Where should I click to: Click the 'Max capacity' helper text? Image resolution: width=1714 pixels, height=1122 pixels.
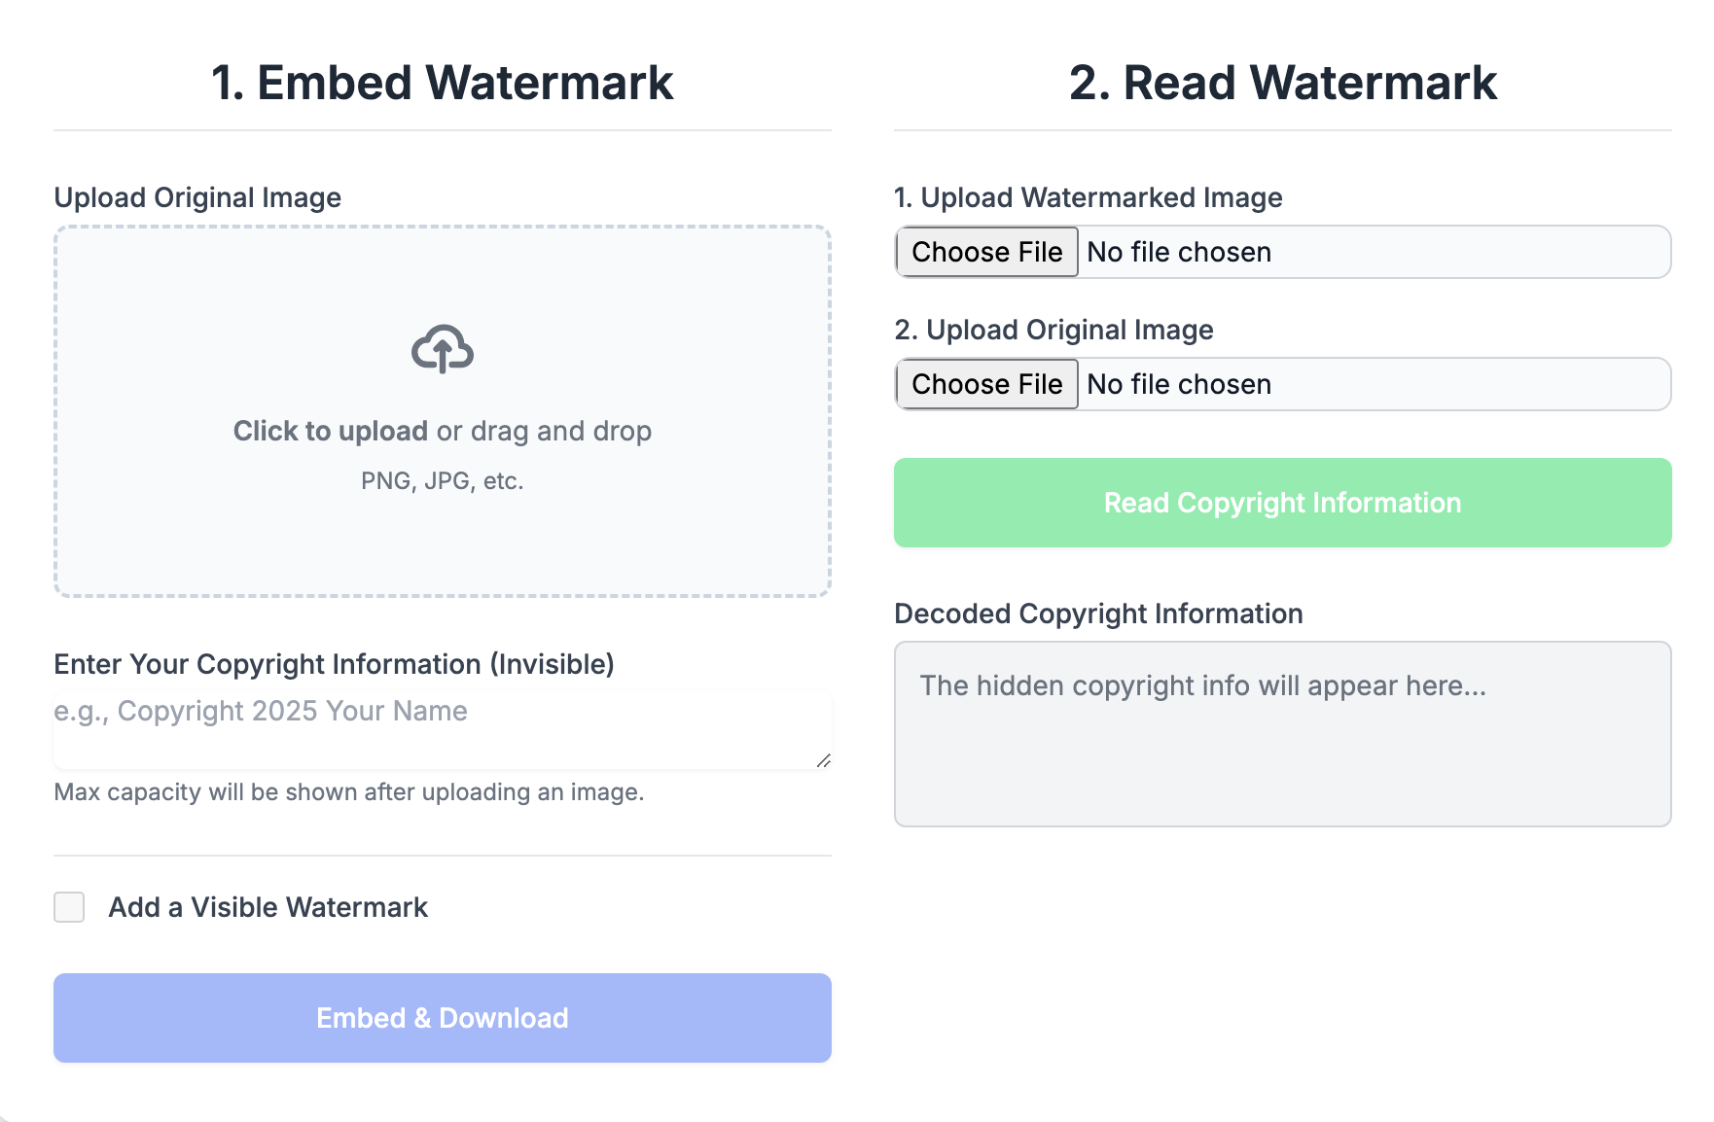point(349,792)
